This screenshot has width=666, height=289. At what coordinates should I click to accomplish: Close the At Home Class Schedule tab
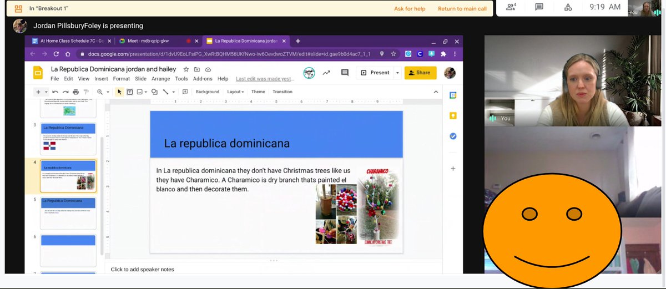[109, 41]
